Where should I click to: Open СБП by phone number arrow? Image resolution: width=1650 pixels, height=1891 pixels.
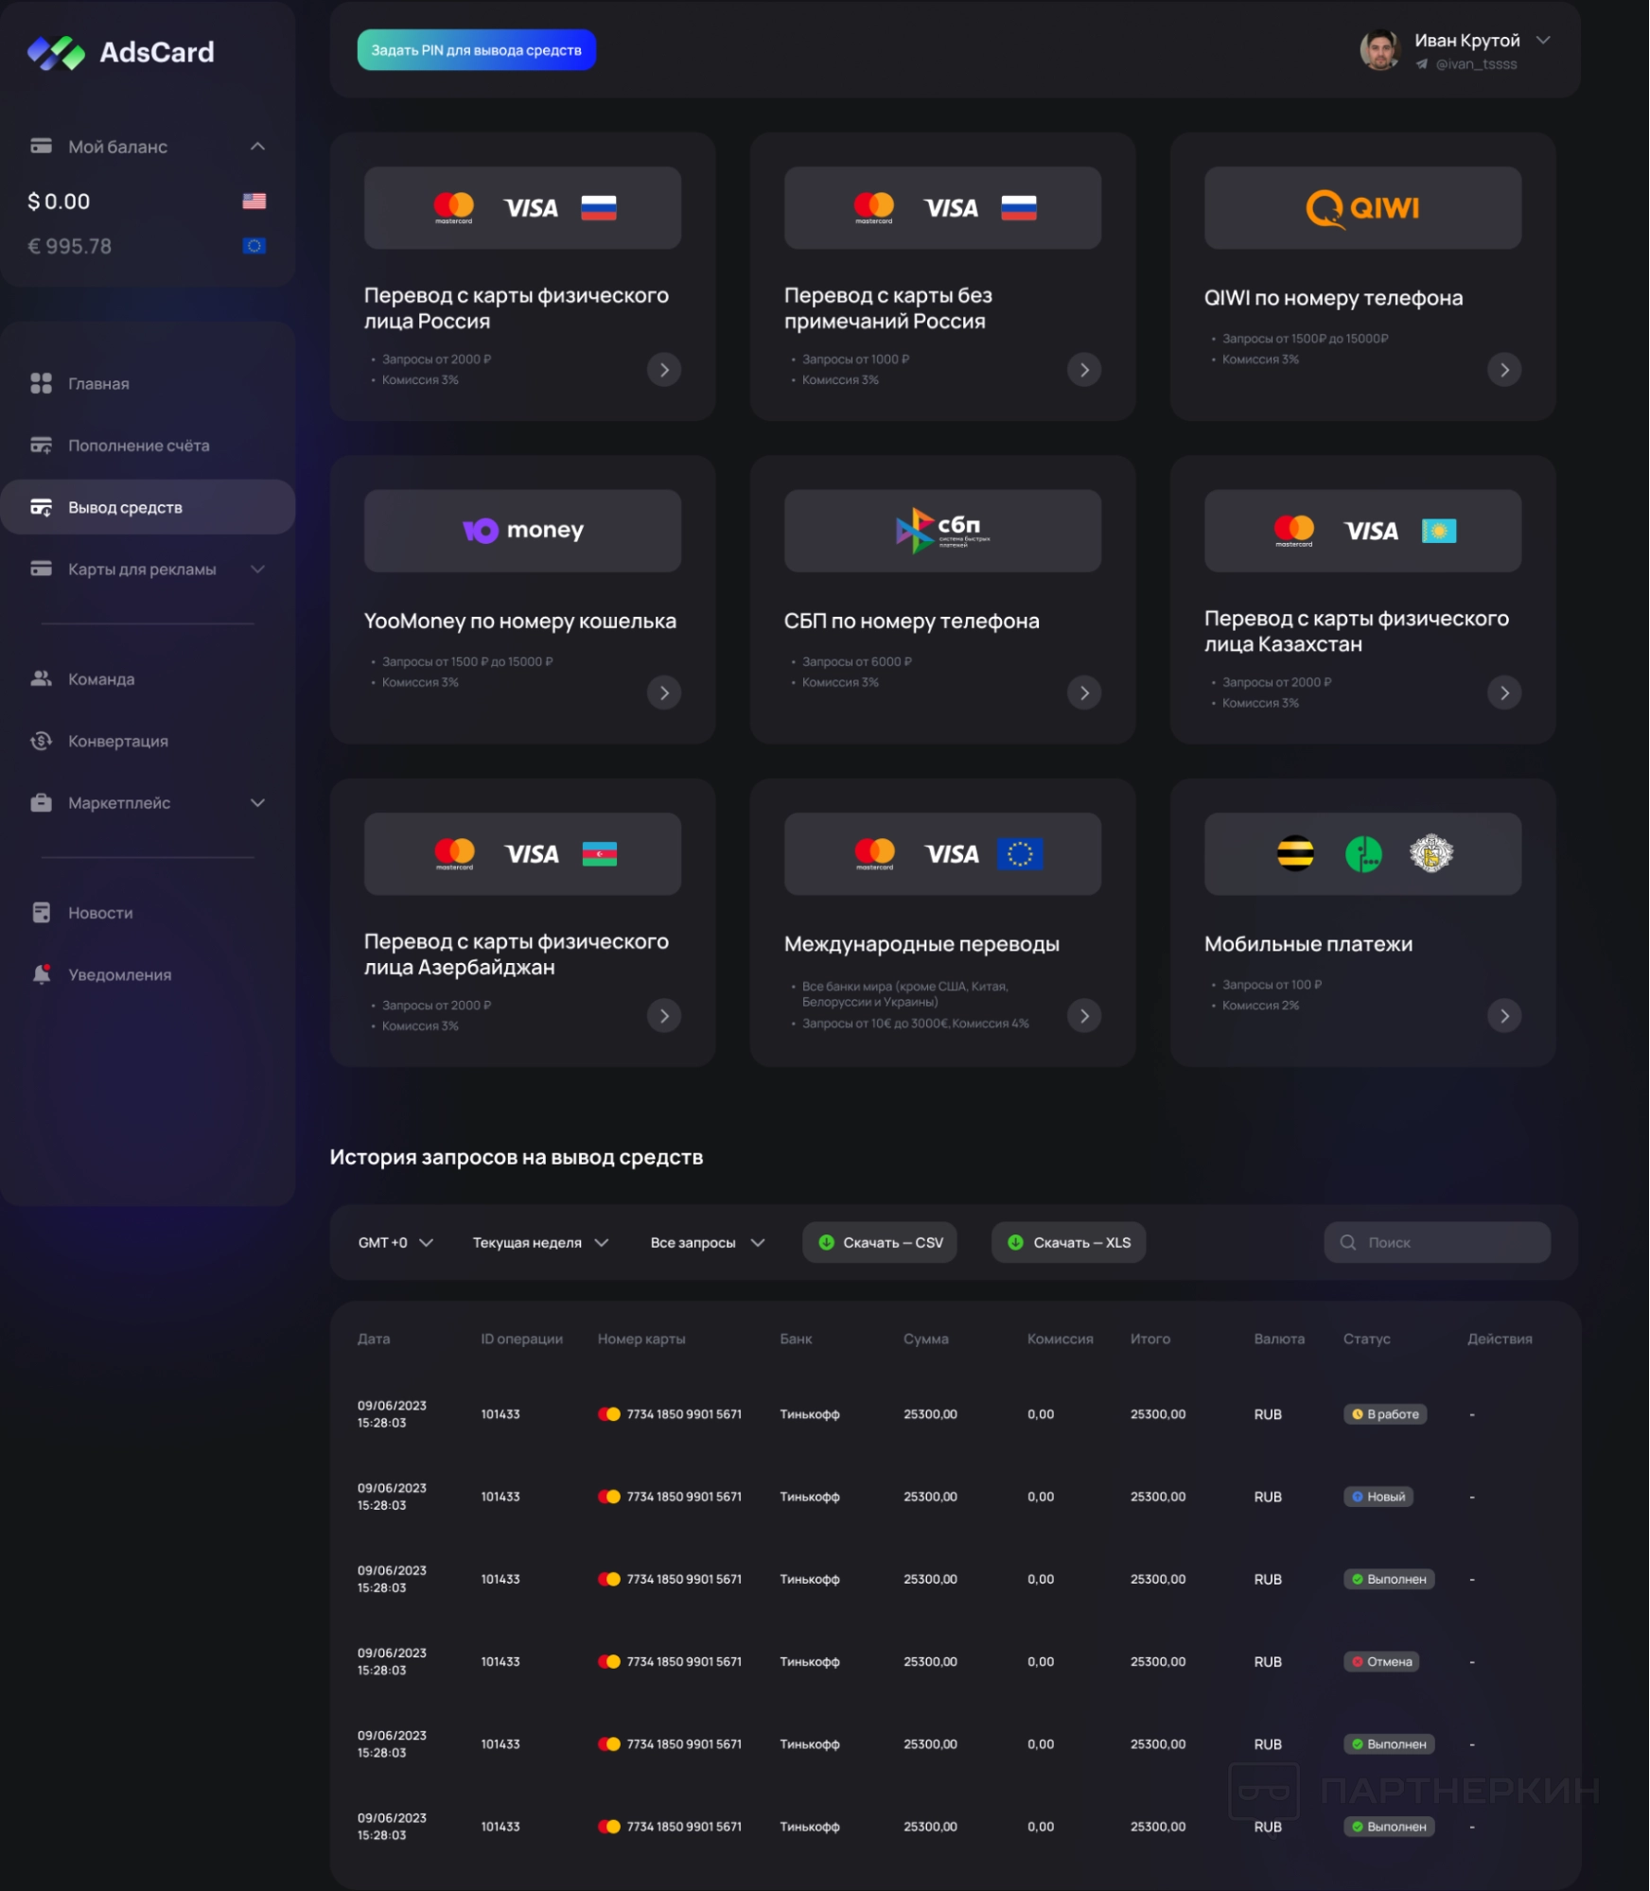[1084, 692]
